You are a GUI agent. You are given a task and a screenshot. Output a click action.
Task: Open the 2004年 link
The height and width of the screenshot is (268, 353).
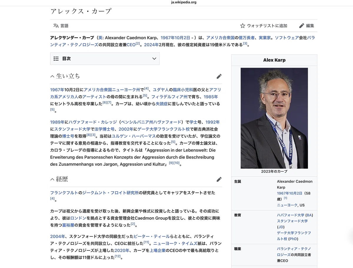[57, 236]
